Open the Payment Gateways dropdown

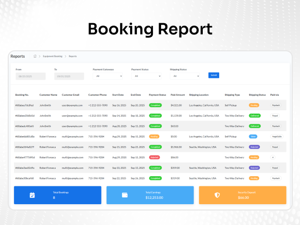108,76
